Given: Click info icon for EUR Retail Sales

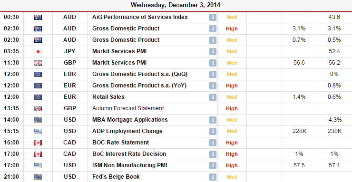Looking at the screenshot, I should [213, 97].
